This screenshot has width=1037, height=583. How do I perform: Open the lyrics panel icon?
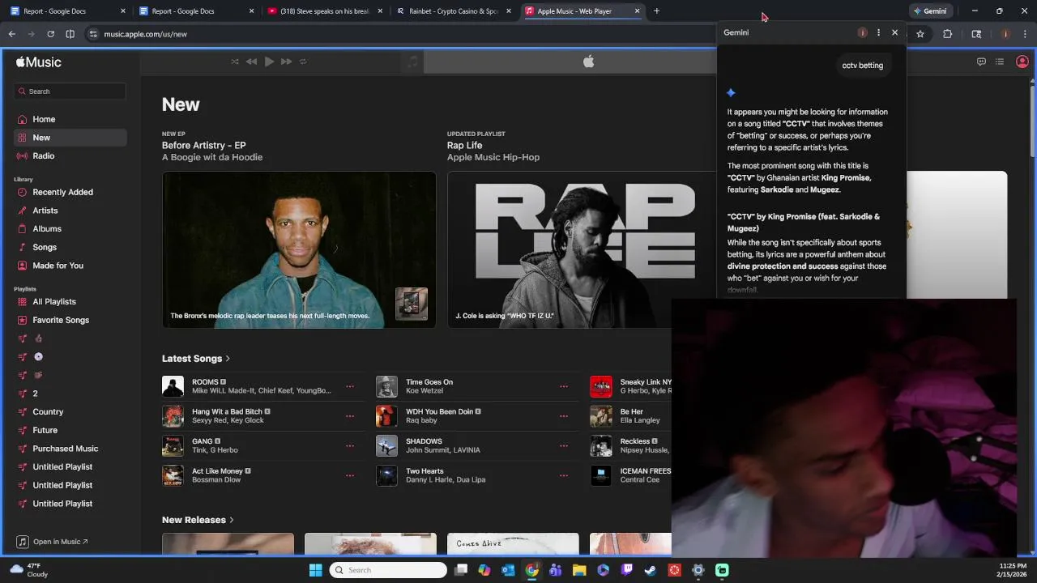pyautogui.click(x=981, y=62)
